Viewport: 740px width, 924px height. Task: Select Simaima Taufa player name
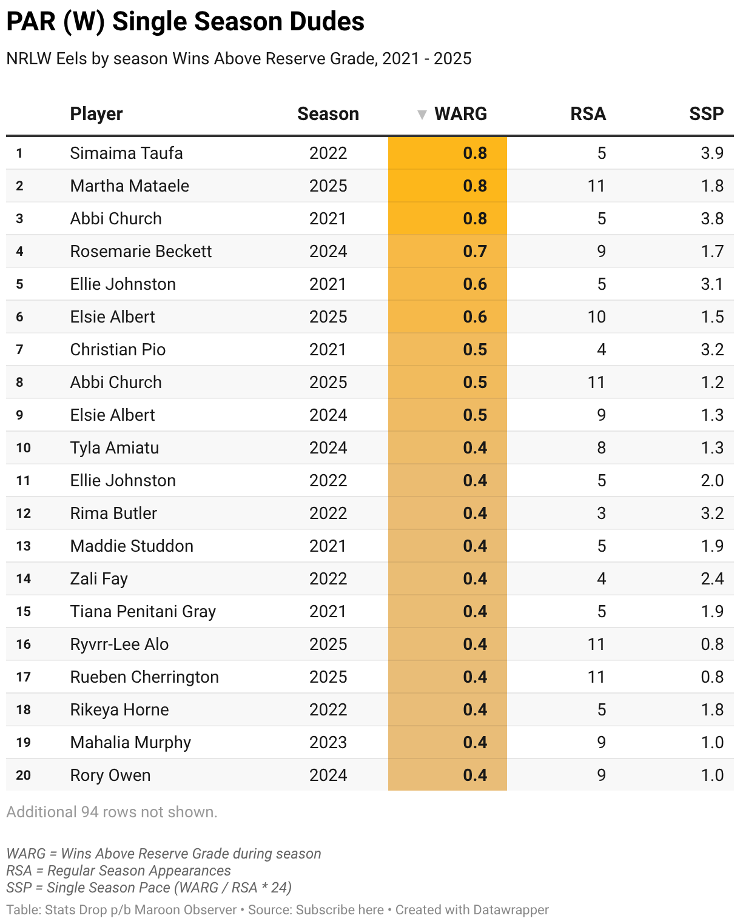click(126, 153)
